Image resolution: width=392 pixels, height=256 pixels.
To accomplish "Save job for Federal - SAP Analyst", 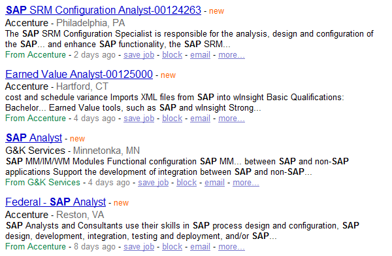I will coord(139,247).
